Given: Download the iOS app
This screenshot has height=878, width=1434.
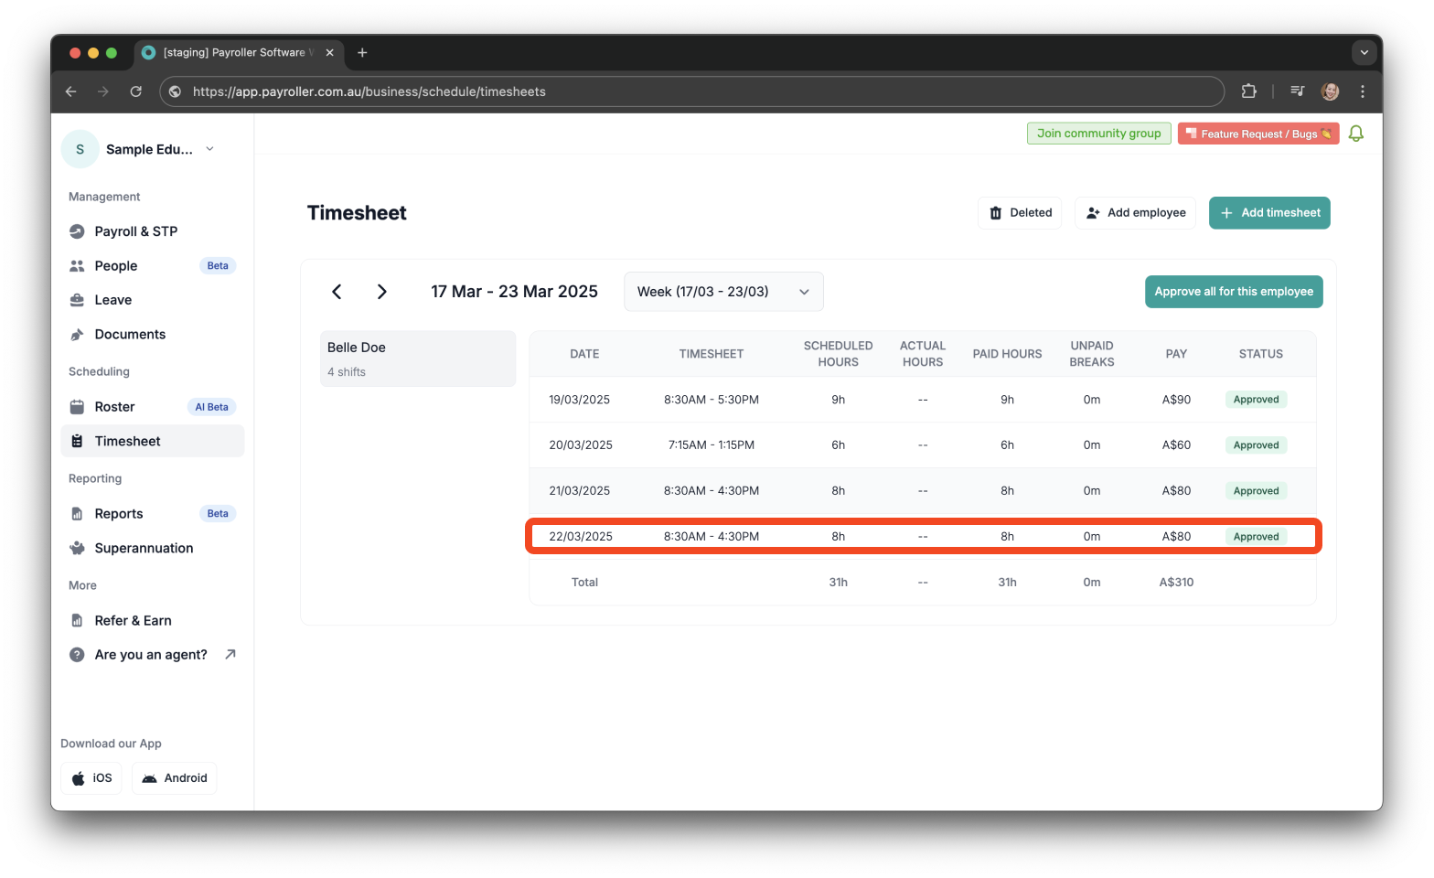Looking at the screenshot, I should pos(91,778).
